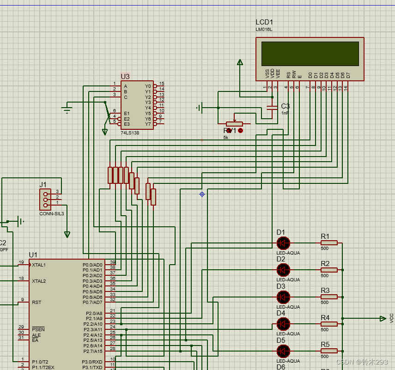Click the D1 reference label
The height and width of the screenshot is (370, 395).
[x=280, y=232]
